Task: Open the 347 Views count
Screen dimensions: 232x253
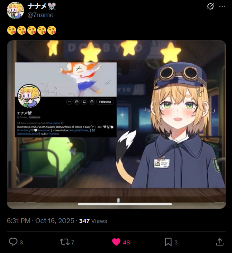Action: (x=93, y=221)
